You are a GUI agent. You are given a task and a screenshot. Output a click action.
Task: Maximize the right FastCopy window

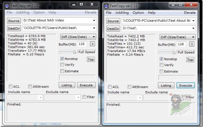point(181,5)
